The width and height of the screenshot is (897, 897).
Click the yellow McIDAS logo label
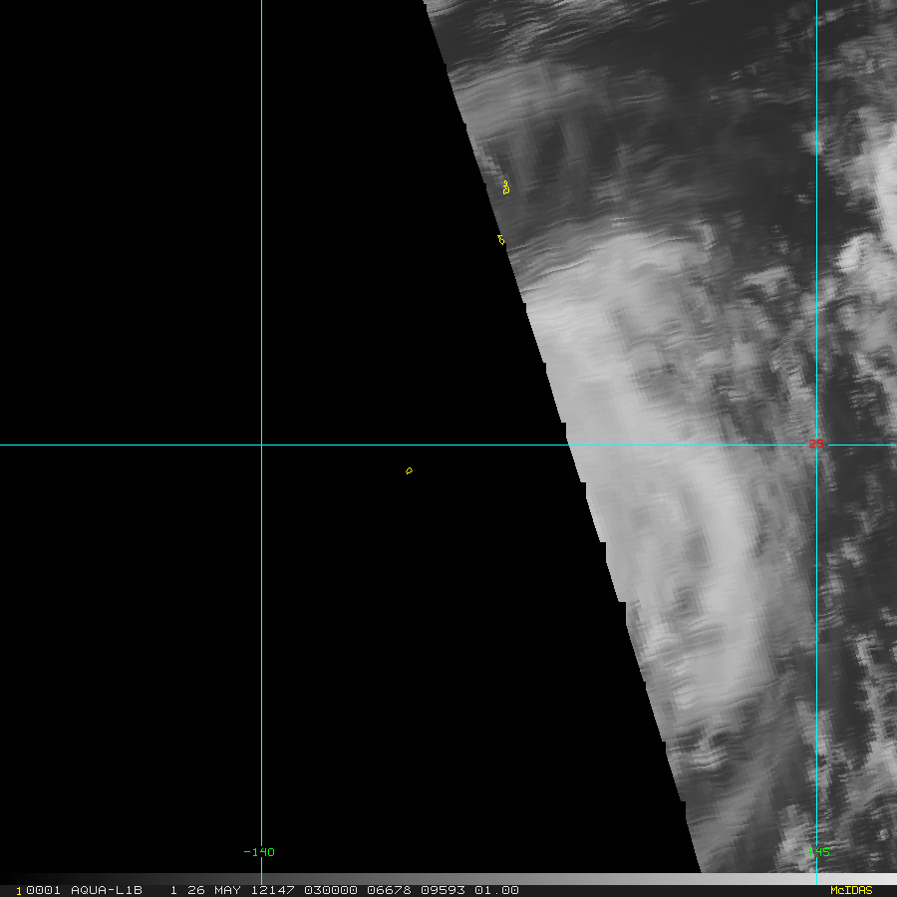[850, 890]
